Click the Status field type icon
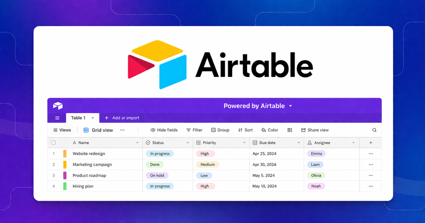Screen dimensions: 425x223 pyautogui.click(x=148, y=143)
